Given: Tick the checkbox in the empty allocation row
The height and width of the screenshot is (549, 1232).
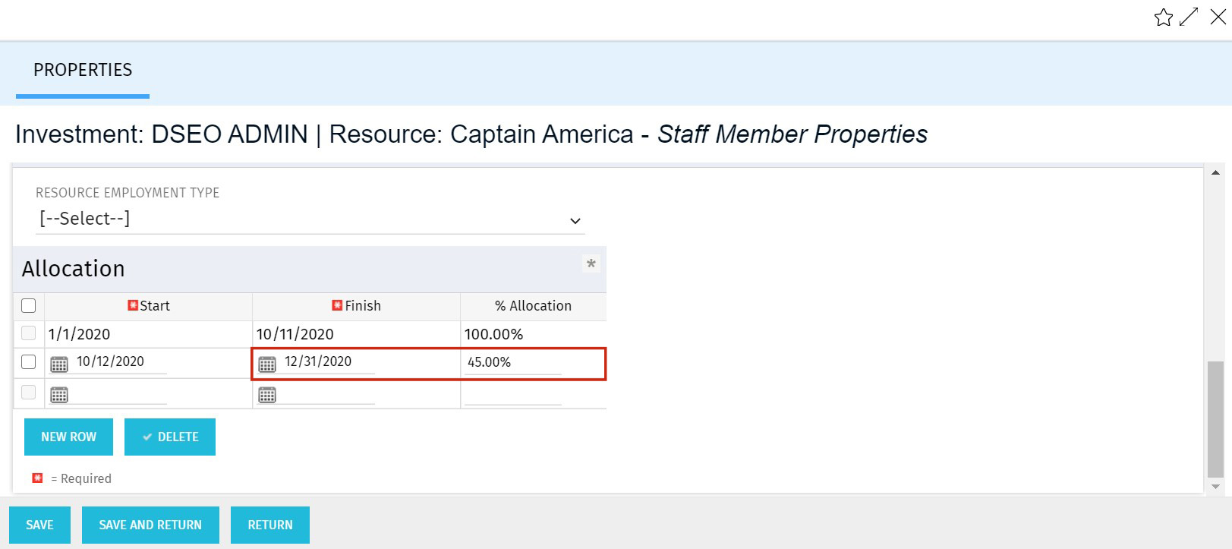Looking at the screenshot, I should tap(29, 393).
